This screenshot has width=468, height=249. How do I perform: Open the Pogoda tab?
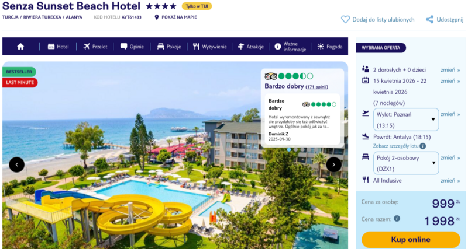[330, 47]
